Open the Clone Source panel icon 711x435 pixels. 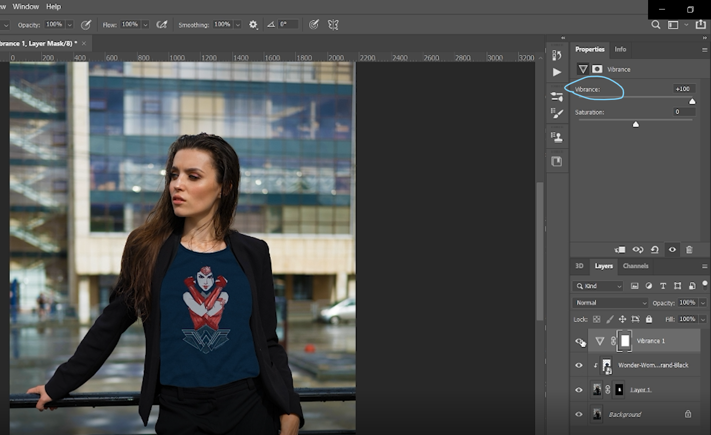pyautogui.click(x=557, y=137)
